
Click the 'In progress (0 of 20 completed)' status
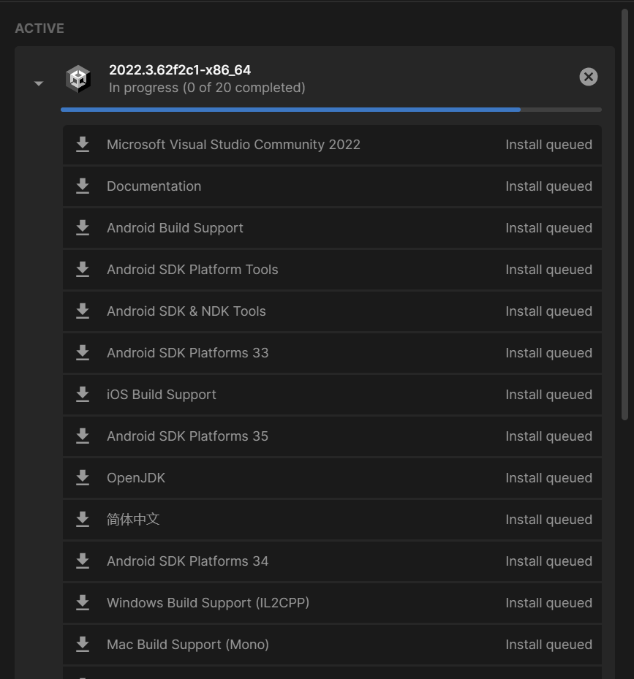tap(207, 88)
